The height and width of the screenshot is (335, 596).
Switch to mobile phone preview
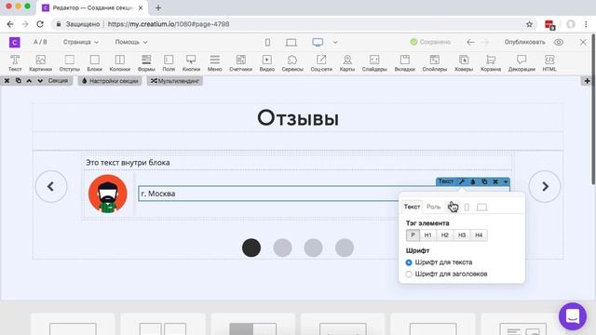click(267, 42)
